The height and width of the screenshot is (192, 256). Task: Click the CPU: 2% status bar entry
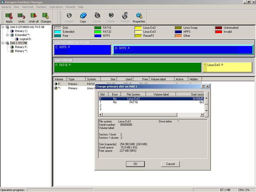pos(246,190)
